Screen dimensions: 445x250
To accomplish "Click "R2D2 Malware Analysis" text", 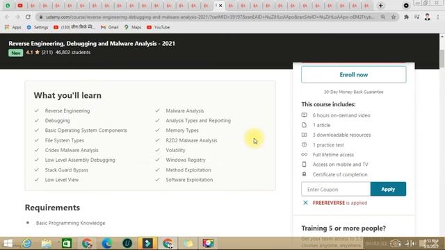I will coord(191,140).
